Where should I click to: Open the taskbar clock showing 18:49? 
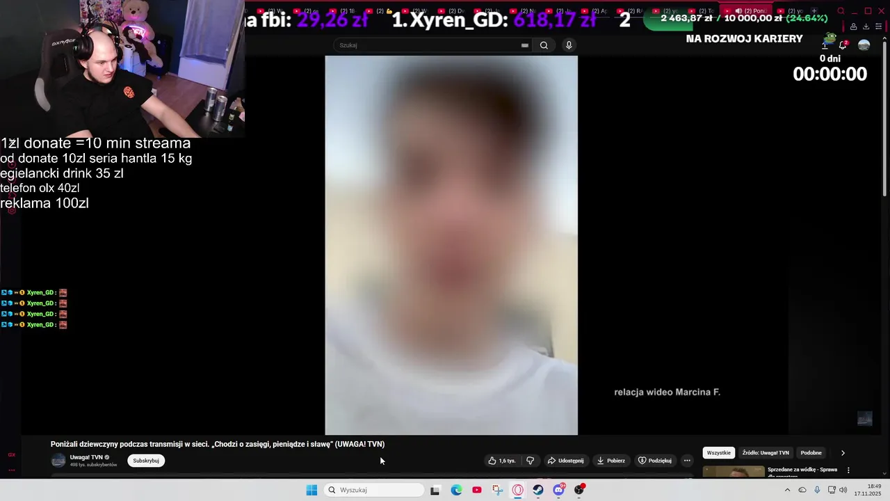867,490
